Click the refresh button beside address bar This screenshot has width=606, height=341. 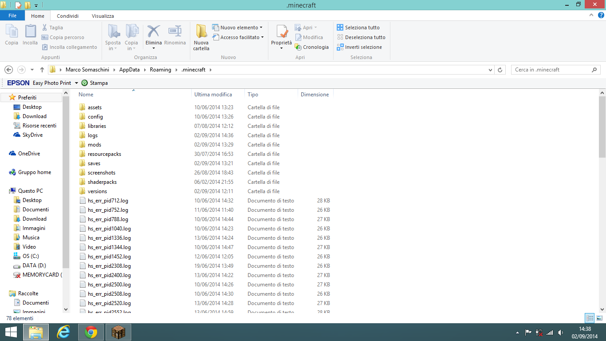click(x=500, y=70)
